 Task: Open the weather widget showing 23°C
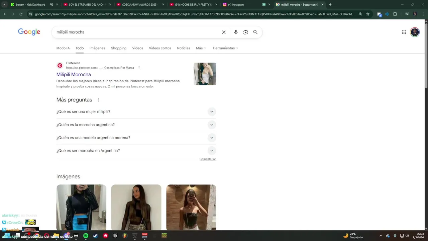coord(353,236)
